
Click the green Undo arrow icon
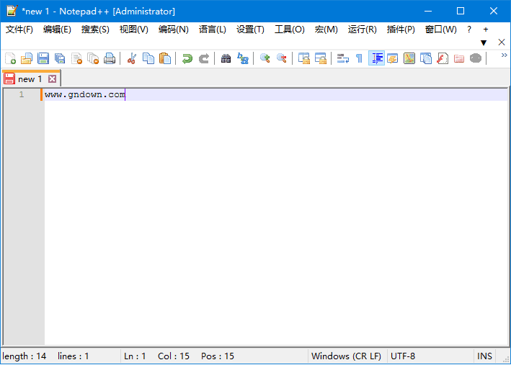click(187, 58)
